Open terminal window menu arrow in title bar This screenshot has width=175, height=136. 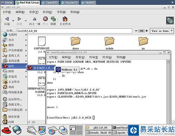click(x=48, y=52)
